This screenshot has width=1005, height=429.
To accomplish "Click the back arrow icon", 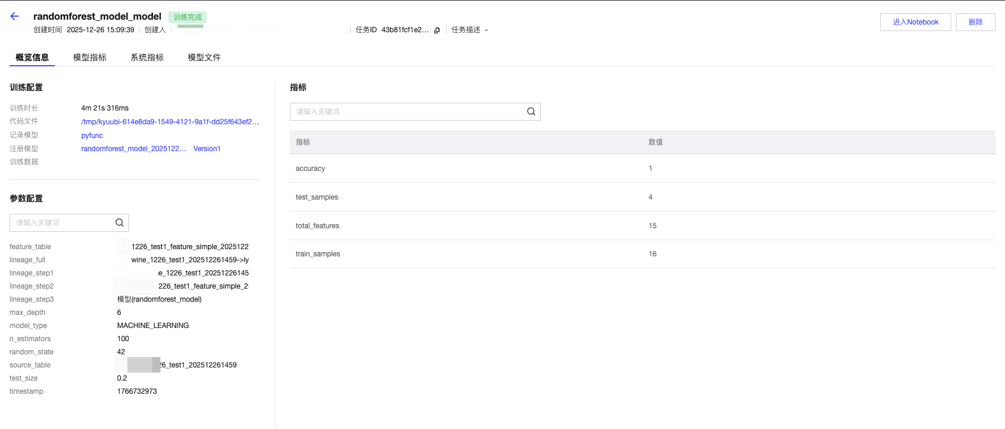I will point(14,17).
